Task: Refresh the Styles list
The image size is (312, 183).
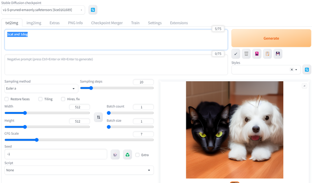Action: pyautogui.click(x=307, y=70)
